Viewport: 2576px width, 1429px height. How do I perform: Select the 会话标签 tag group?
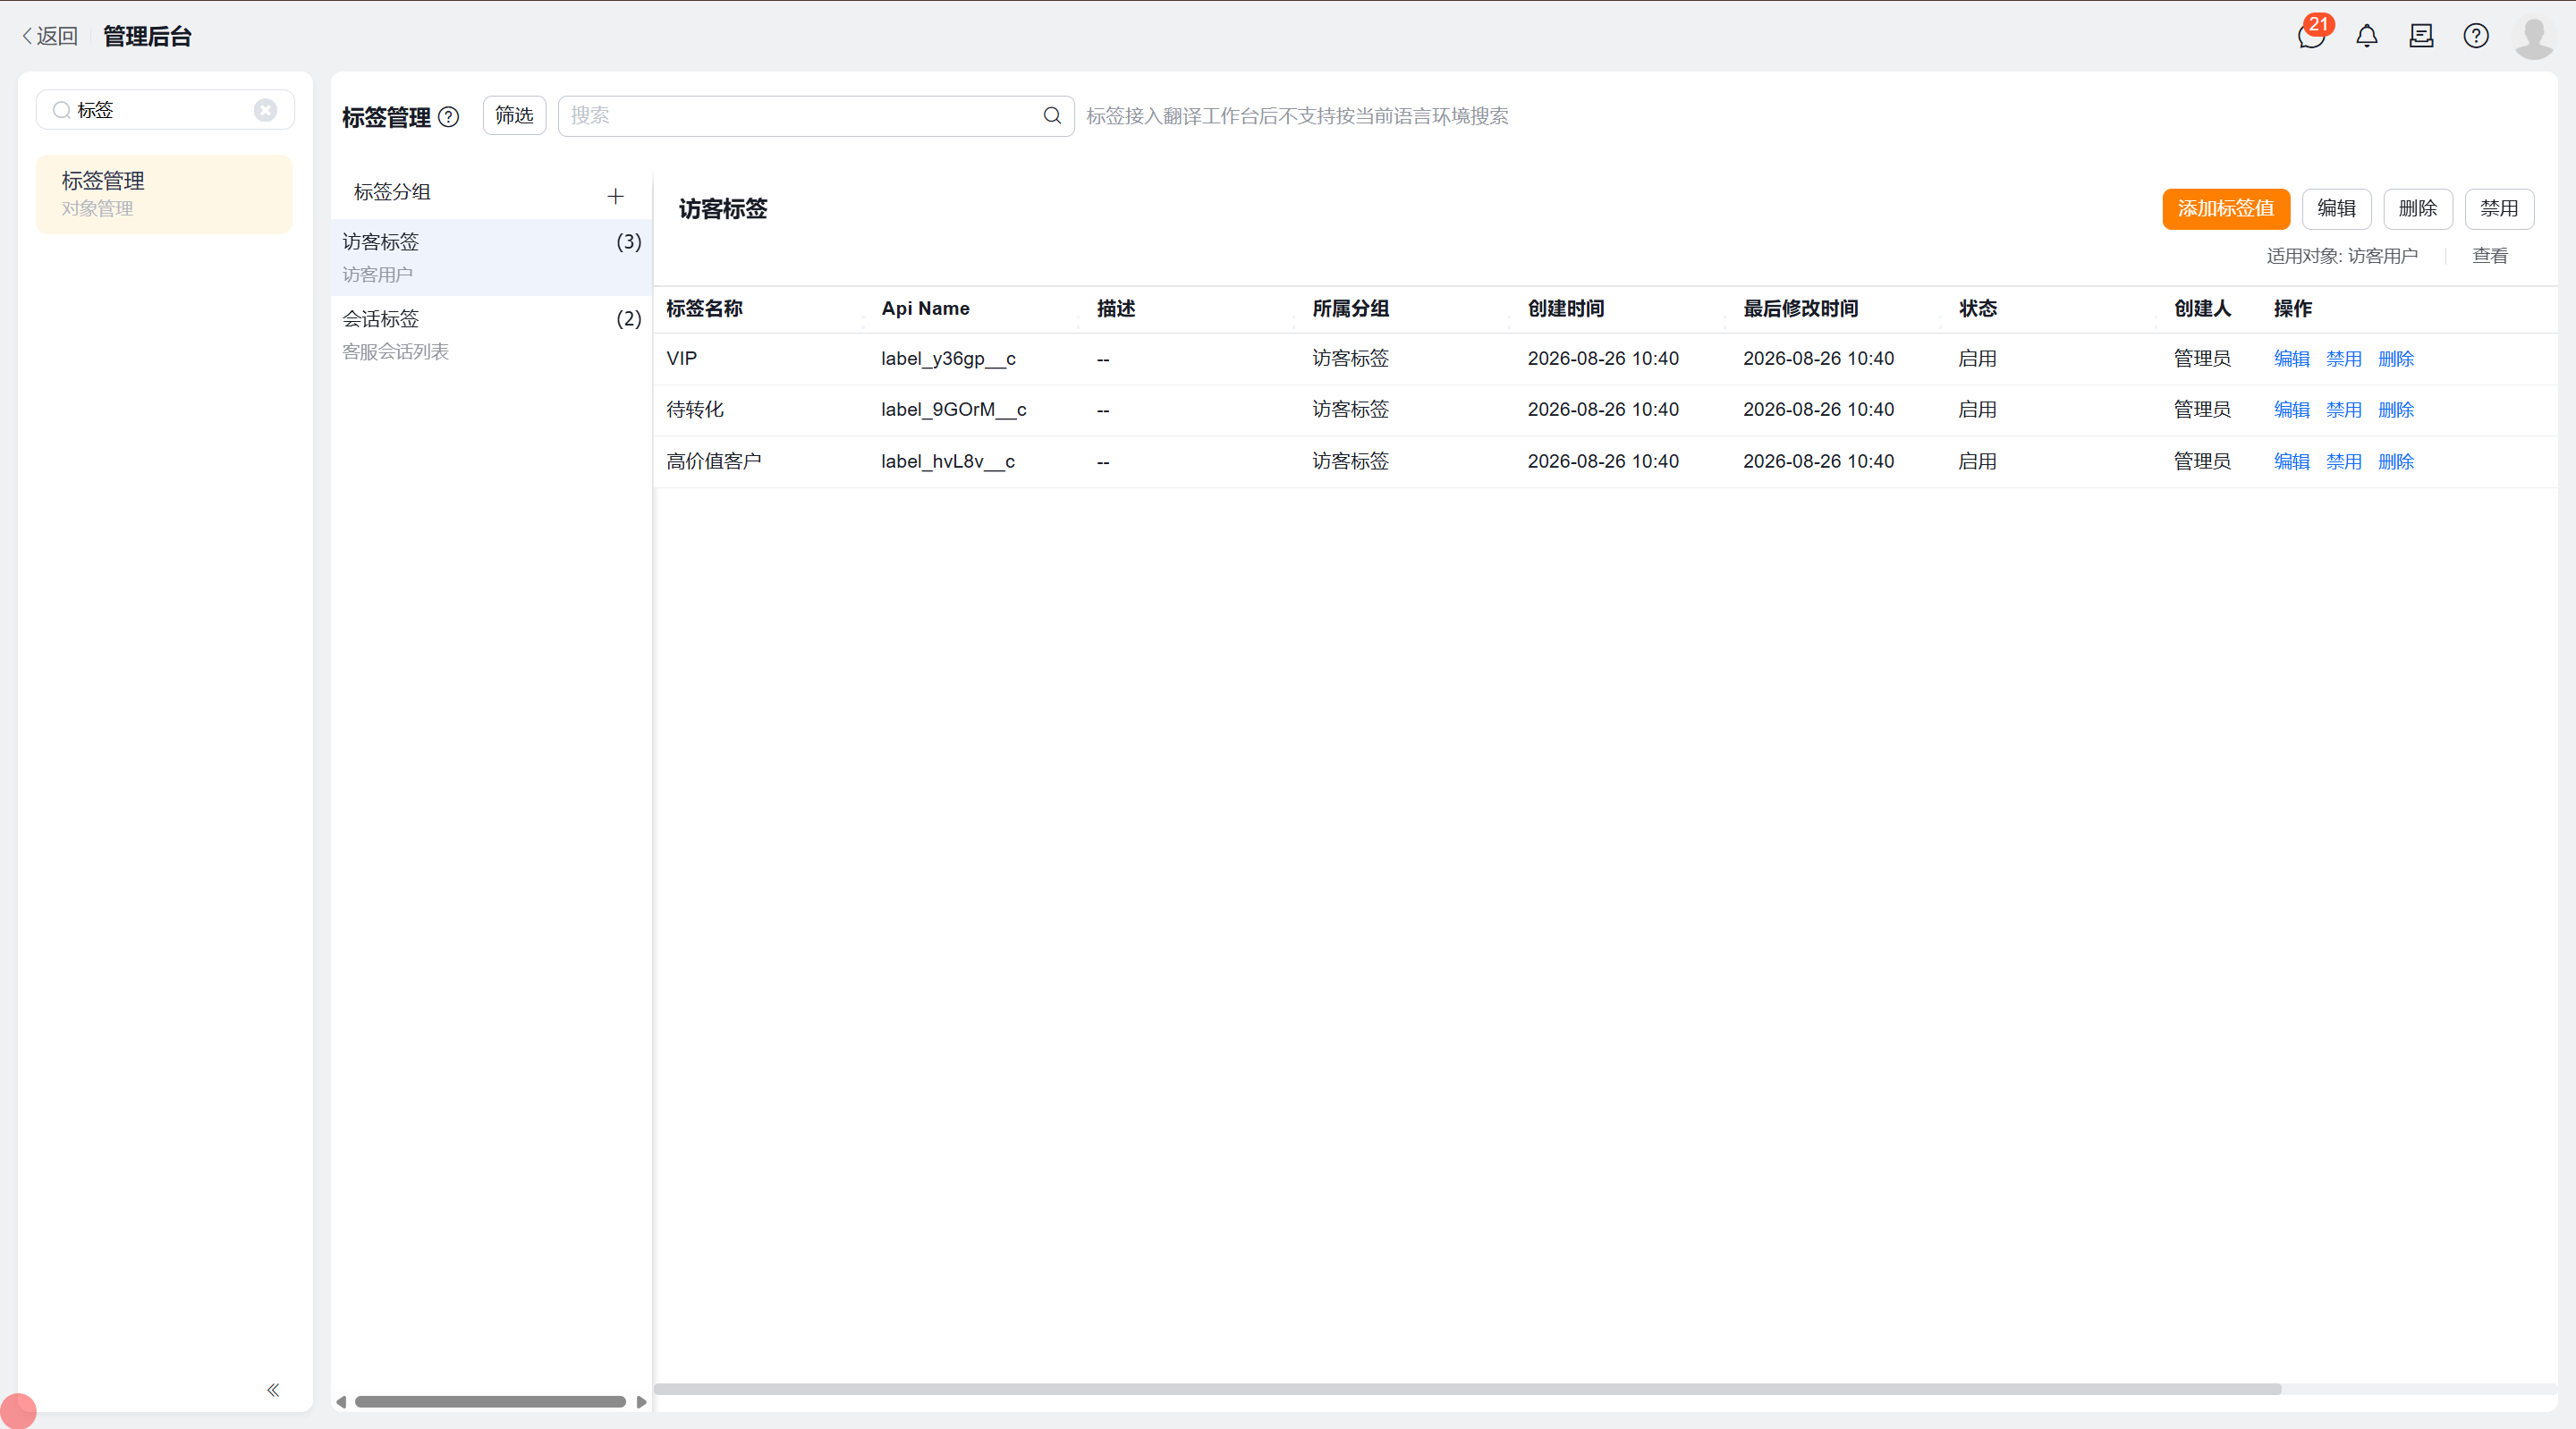click(491, 334)
